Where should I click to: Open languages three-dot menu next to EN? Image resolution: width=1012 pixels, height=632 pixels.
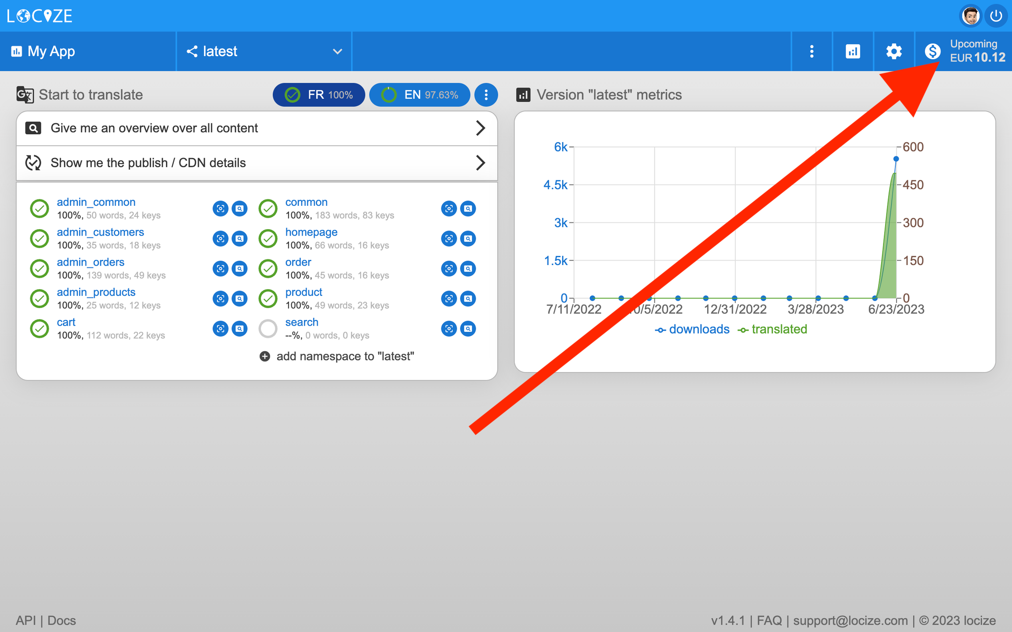(486, 95)
